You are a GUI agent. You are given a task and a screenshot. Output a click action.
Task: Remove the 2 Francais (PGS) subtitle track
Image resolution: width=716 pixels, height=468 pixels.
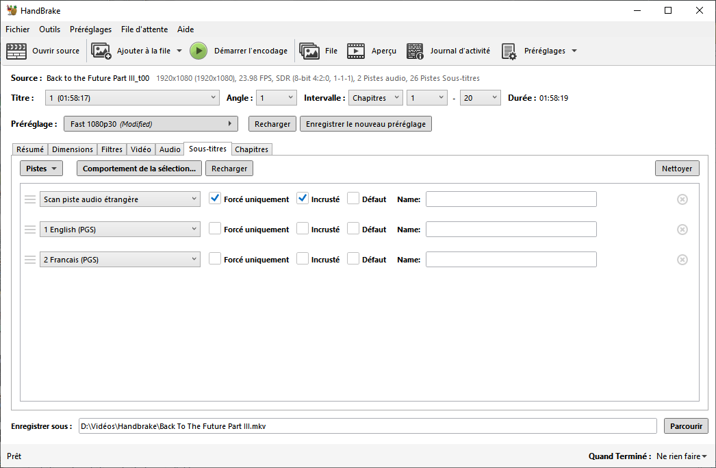[x=682, y=260]
